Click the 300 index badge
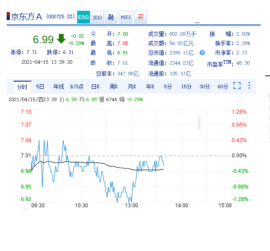Screen dimensions: 270x251 (97, 17)
